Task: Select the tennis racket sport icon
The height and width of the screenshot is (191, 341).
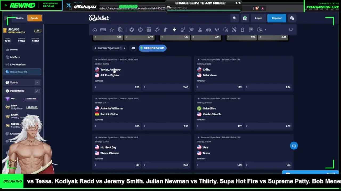Action: (x=191, y=30)
